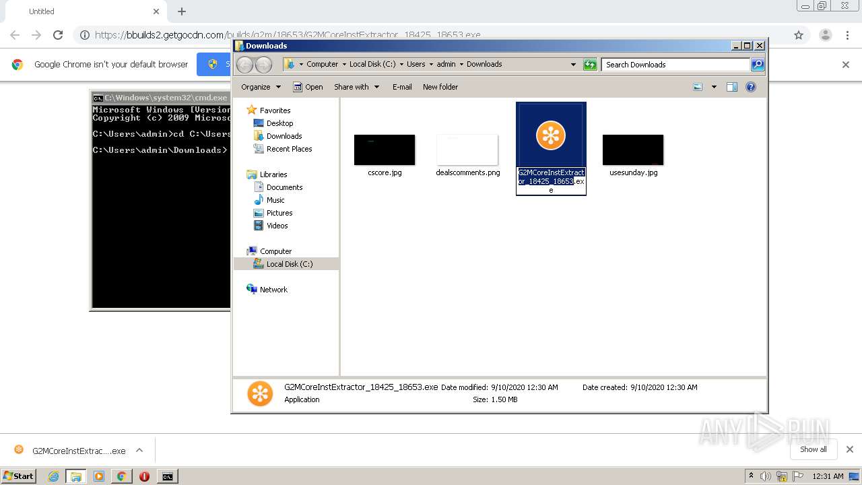Select G2MCoreInstExtractor exe file icon

[x=551, y=135]
